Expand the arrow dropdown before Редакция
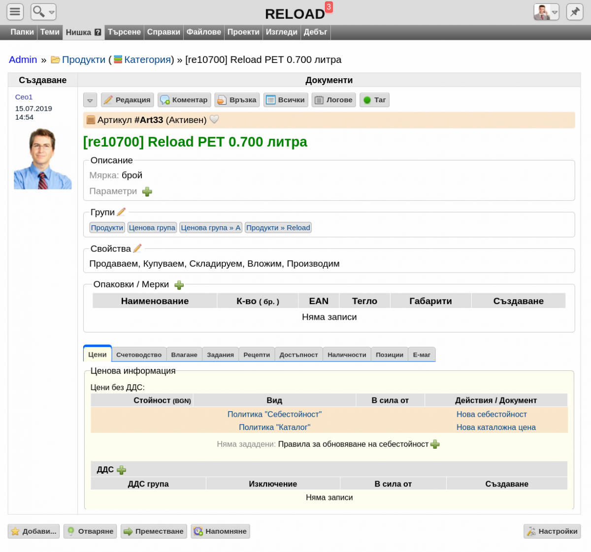 click(x=90, y=100)
